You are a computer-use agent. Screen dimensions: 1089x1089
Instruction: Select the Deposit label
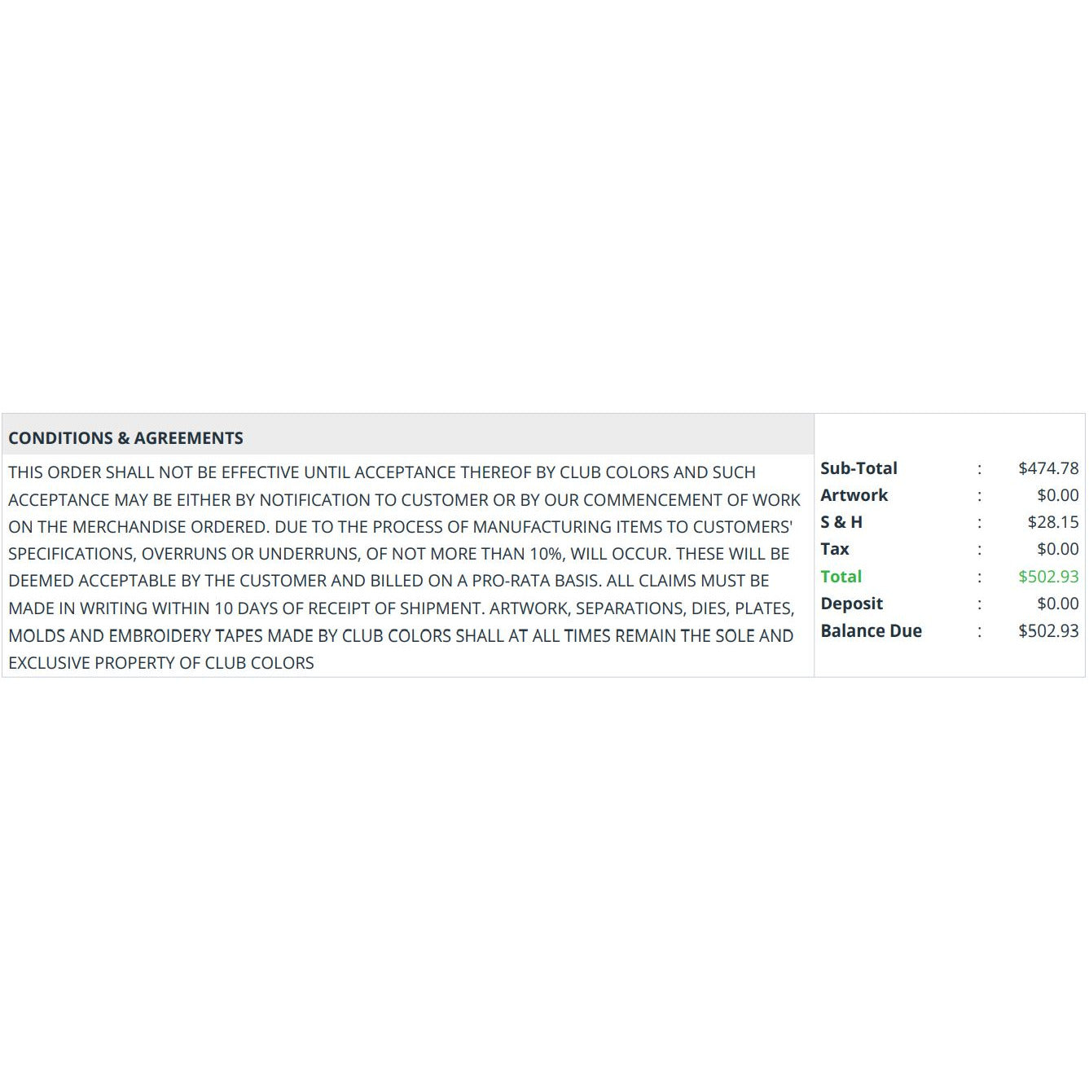pyautogui.click(x=851, y=604)
